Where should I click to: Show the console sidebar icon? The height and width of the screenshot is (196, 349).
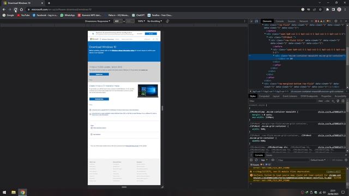[x=251, y=160]
